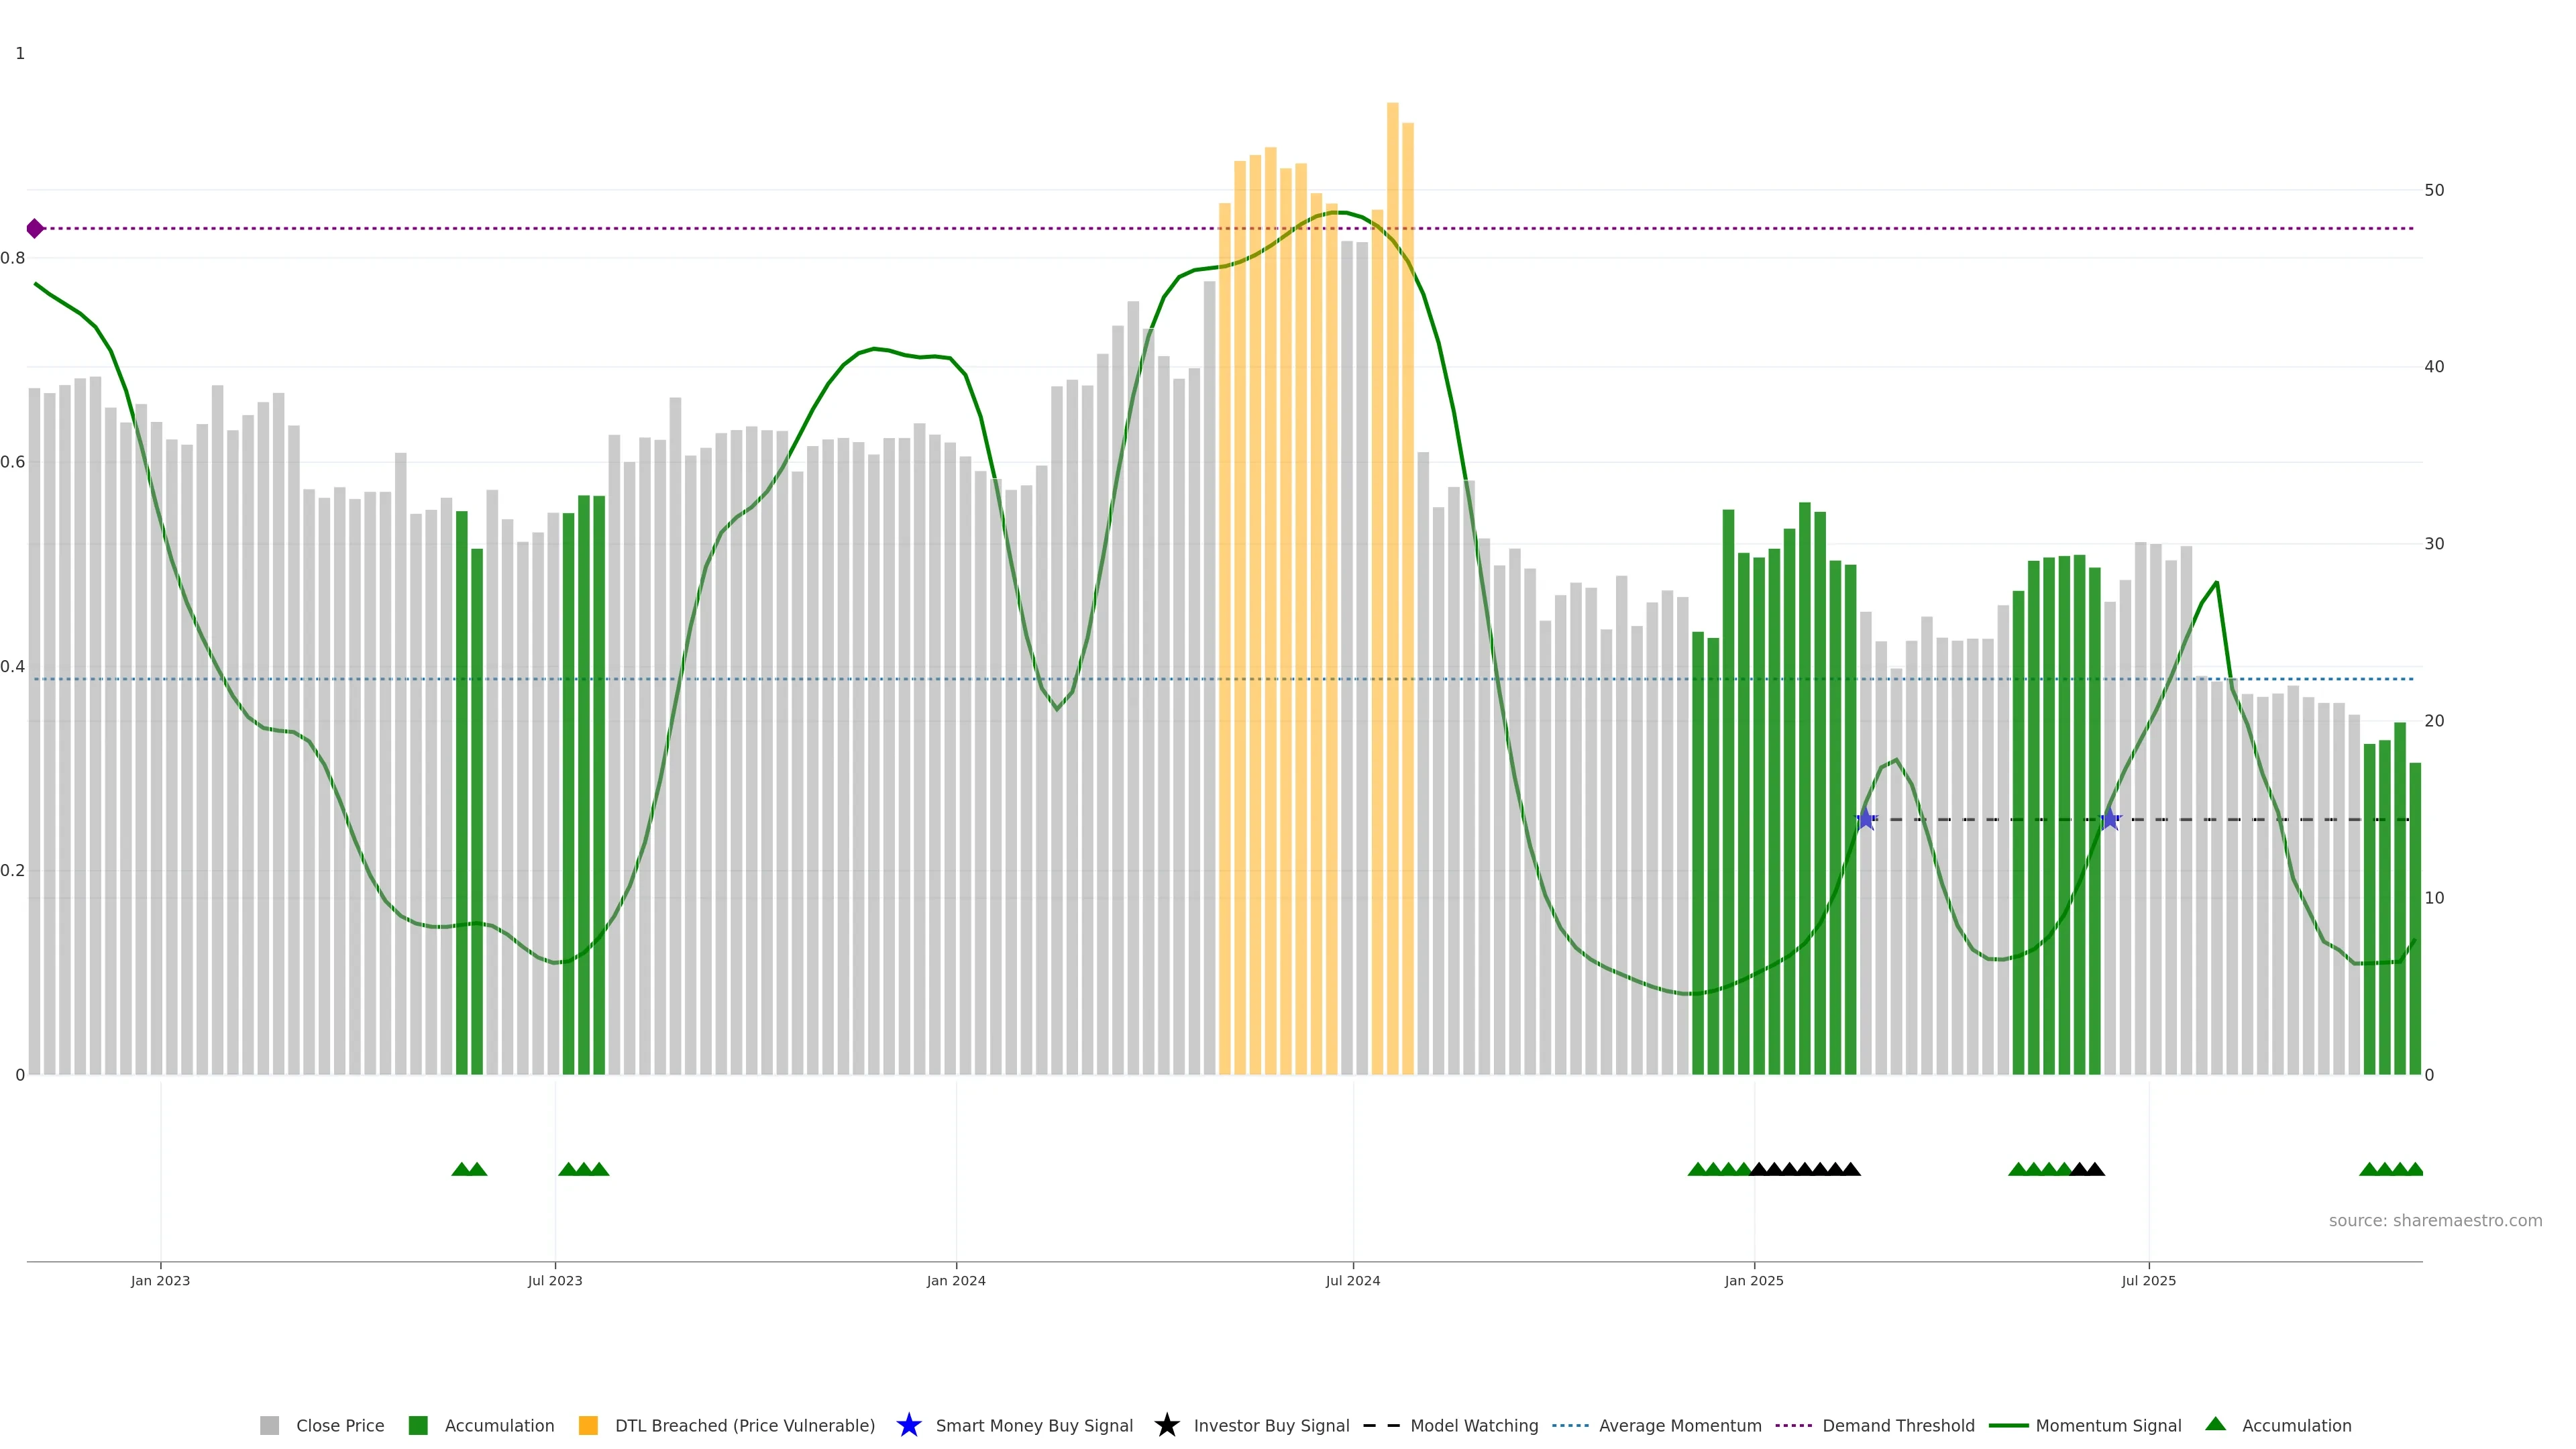Click the tallest orange bar near July 2024
Image resolution: width=2576 pixels, height=1449 pixels.
pyautogui.click(x=1392, y=500)
